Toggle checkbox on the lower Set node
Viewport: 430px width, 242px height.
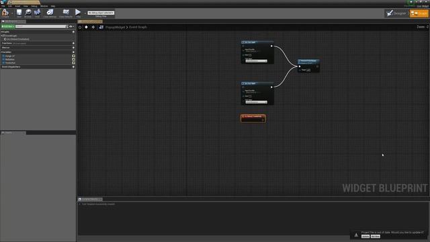click(x=250, y=96)
